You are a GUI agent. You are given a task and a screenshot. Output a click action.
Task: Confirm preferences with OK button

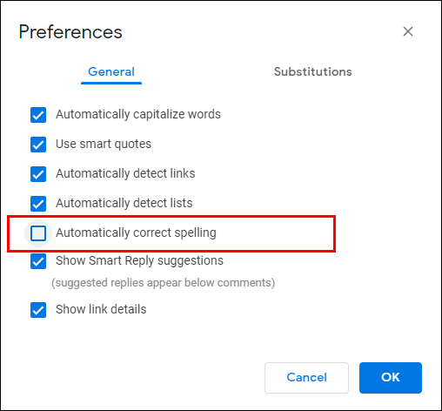391,378
